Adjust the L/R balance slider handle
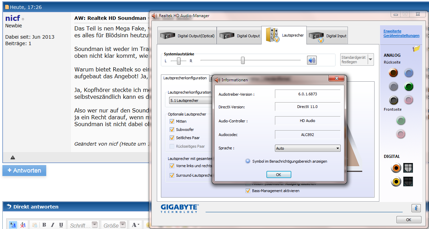Screen dimensions: 429x229 (x=179, y=61)
